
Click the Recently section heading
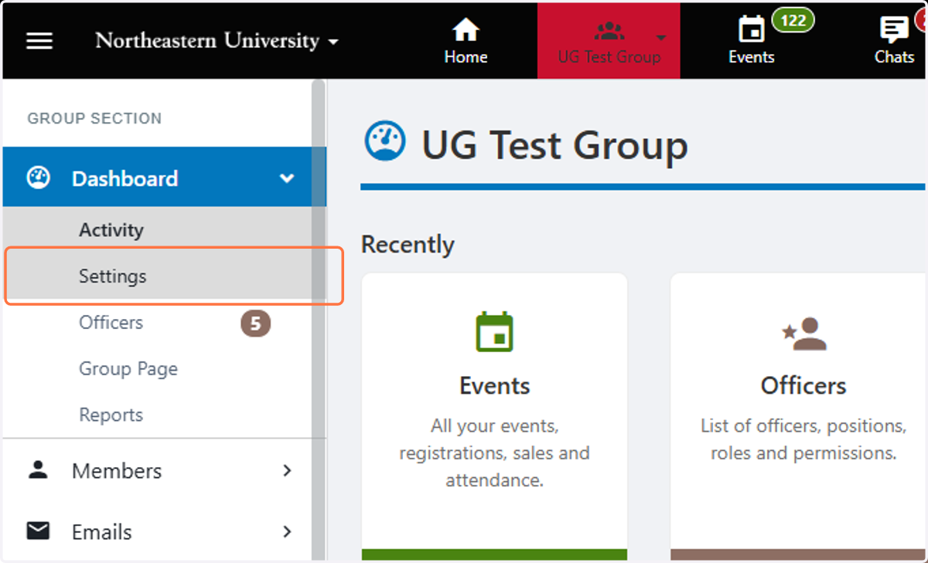coord(408,245)
